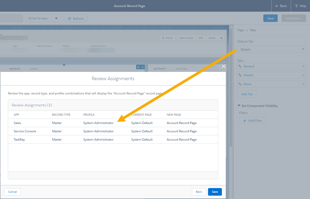310x199 pixels.
Task: Open the Shrink To View dropdown
Action: pos(43,18)
